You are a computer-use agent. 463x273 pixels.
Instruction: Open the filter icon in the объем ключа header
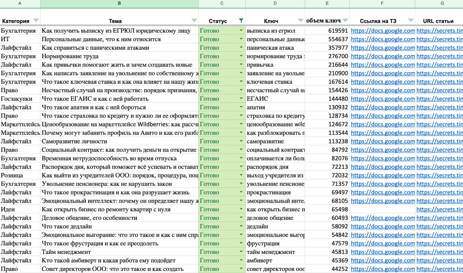pyautogui.click(x=345, y=20)
